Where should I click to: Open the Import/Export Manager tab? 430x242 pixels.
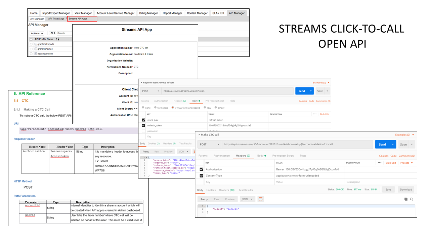click(x=56, y=13)
